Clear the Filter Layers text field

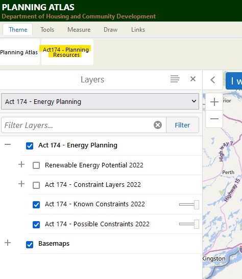coord(158,125)
